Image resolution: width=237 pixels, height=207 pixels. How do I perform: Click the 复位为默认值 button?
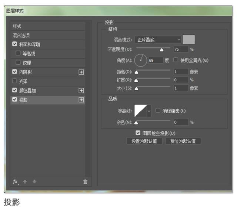[x=183, y=141]
